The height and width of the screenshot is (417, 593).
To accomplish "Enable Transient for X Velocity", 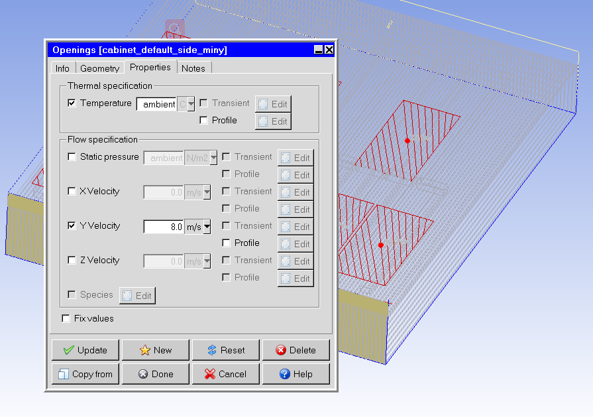I will tap(226, 191).
